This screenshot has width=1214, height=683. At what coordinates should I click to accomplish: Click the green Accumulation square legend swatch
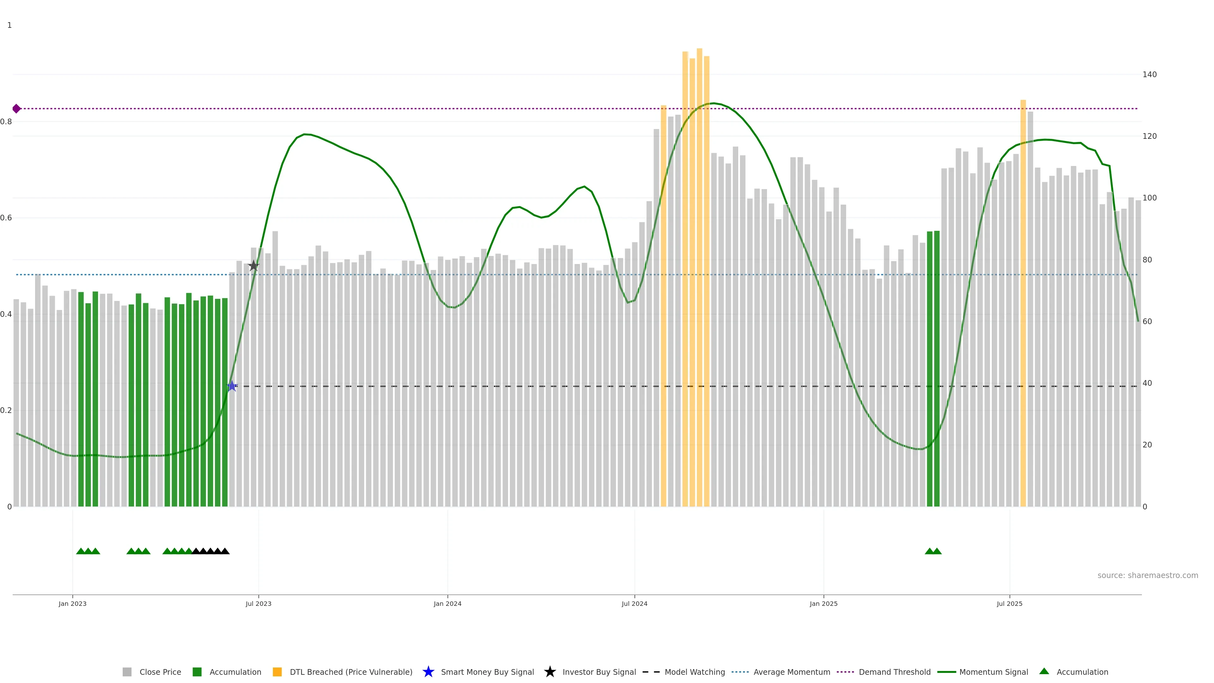pyautogui.click(x=197, y=672)
